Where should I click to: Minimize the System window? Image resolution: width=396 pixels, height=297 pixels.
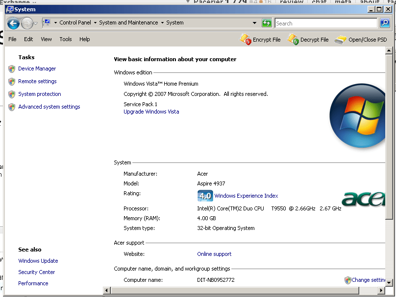click(x=371, y=9)
